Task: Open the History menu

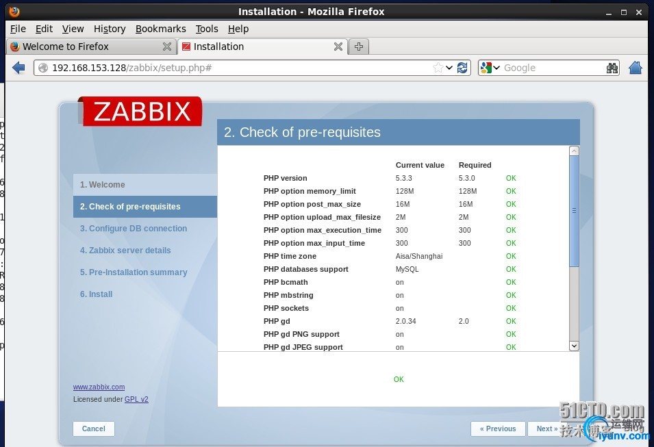Action: pos(110,29)
